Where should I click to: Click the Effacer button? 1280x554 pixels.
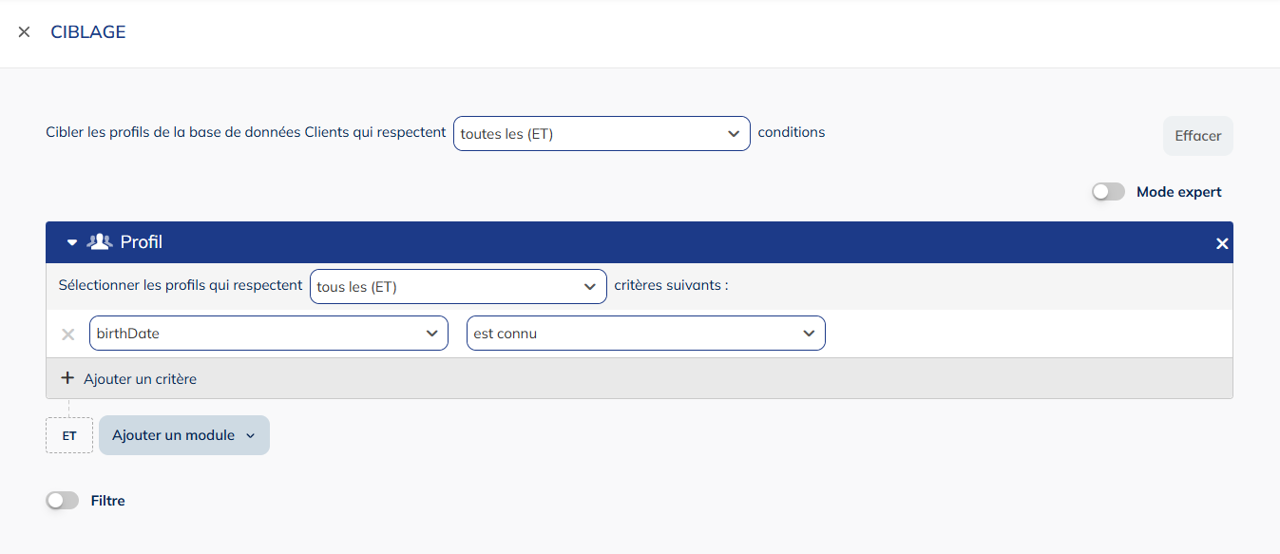tap(1197, 136)
